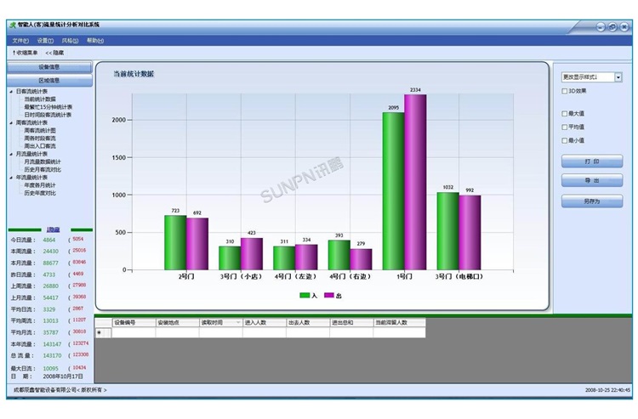
Task: Enable the 3D效果 checkbox
Action: click(565, 91)
